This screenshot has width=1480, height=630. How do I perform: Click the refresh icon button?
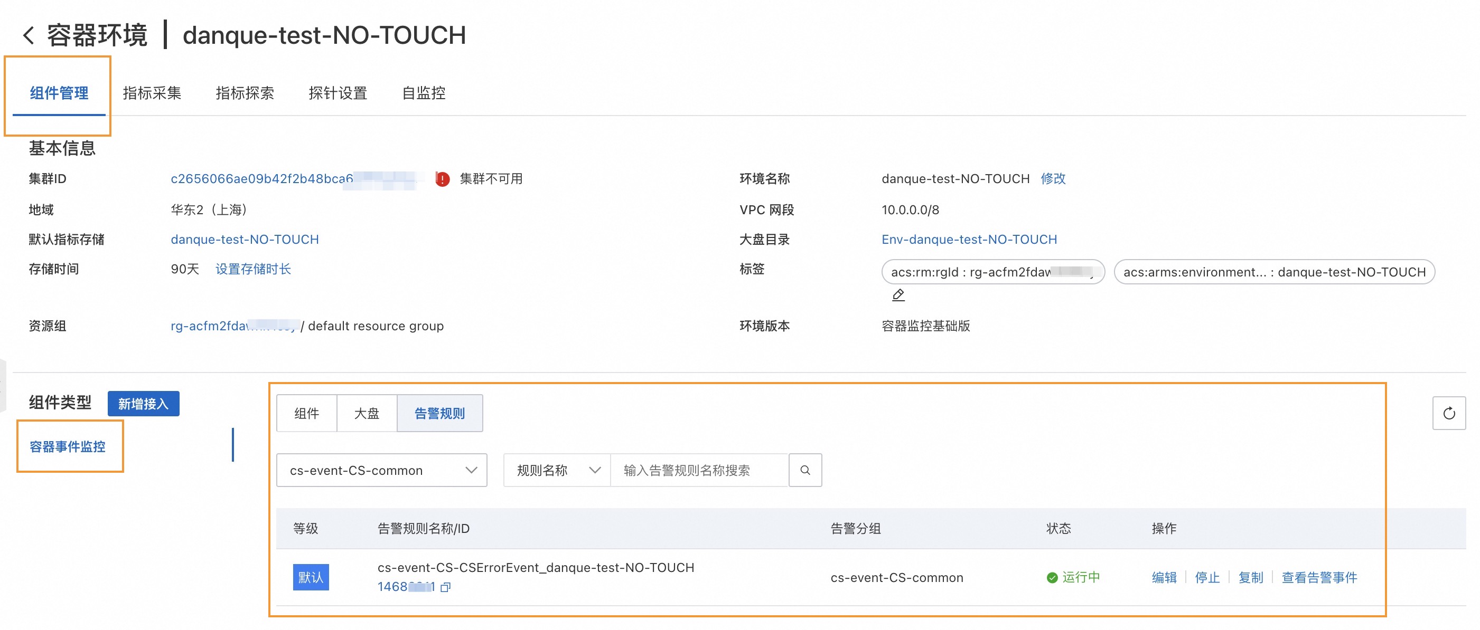pyautogui.click(x=1448, y=413)
